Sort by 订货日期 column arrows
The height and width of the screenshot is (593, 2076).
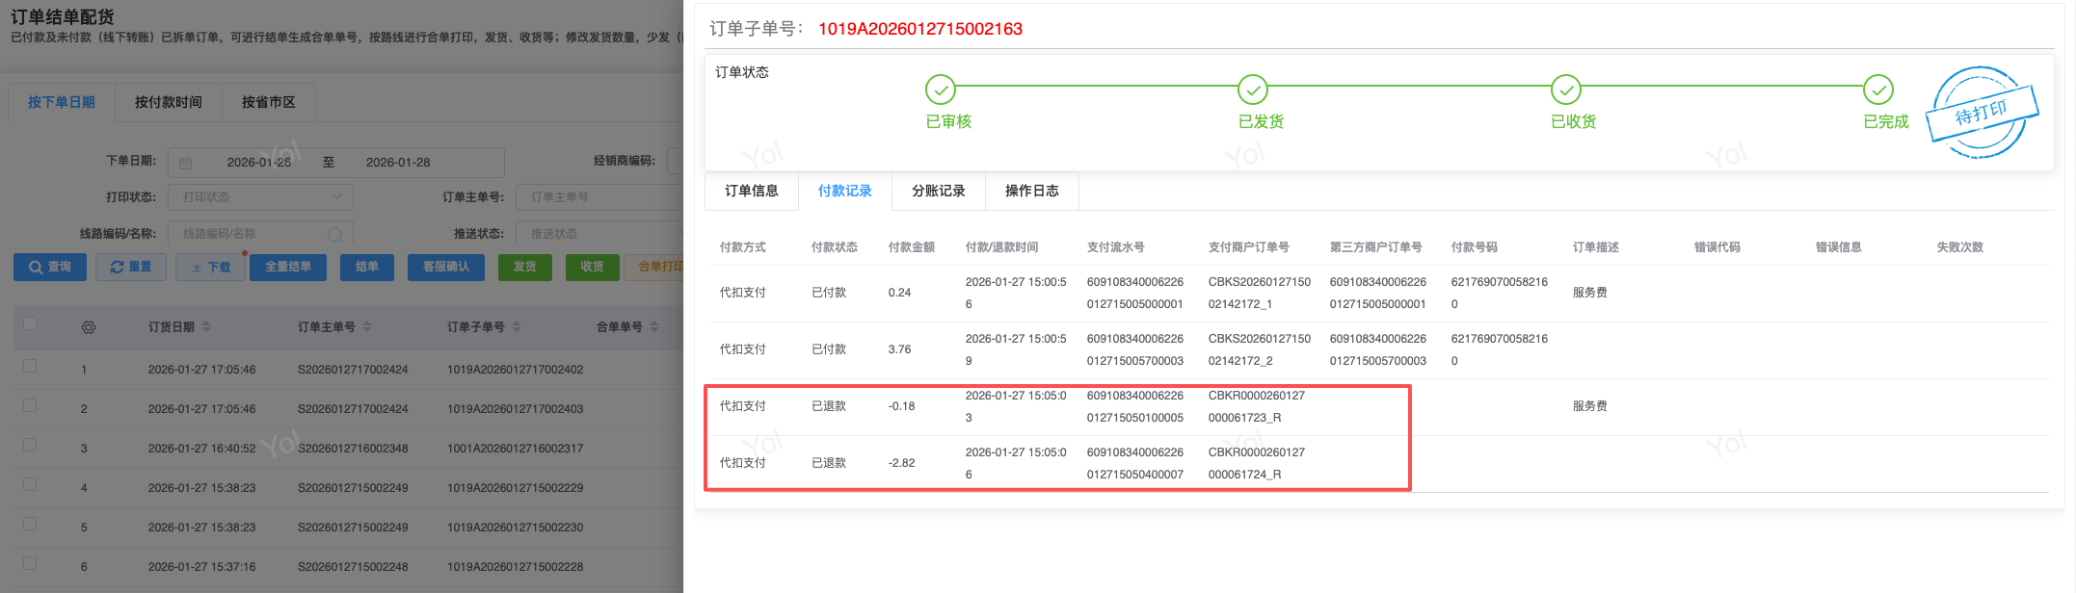206,327
